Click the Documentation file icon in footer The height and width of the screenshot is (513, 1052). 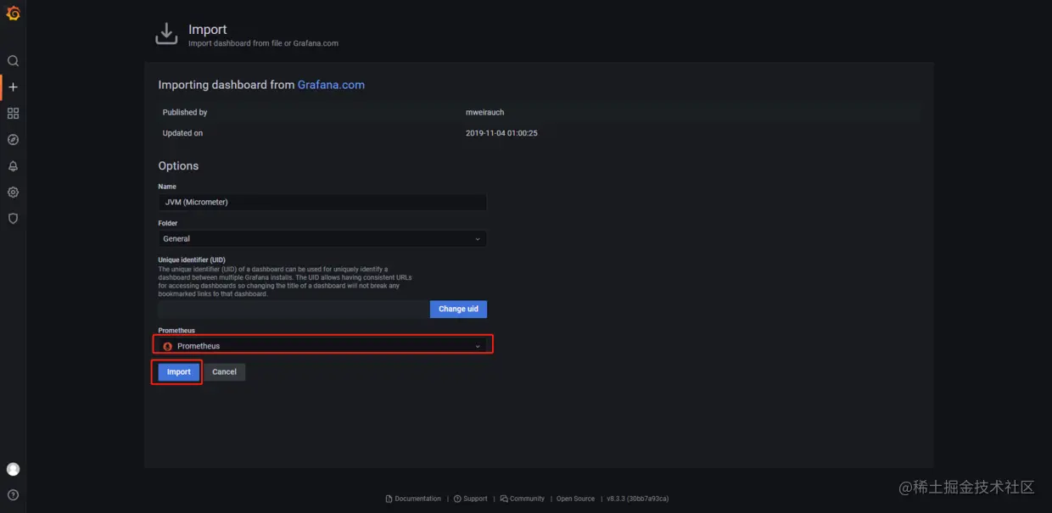click(389, 499)
